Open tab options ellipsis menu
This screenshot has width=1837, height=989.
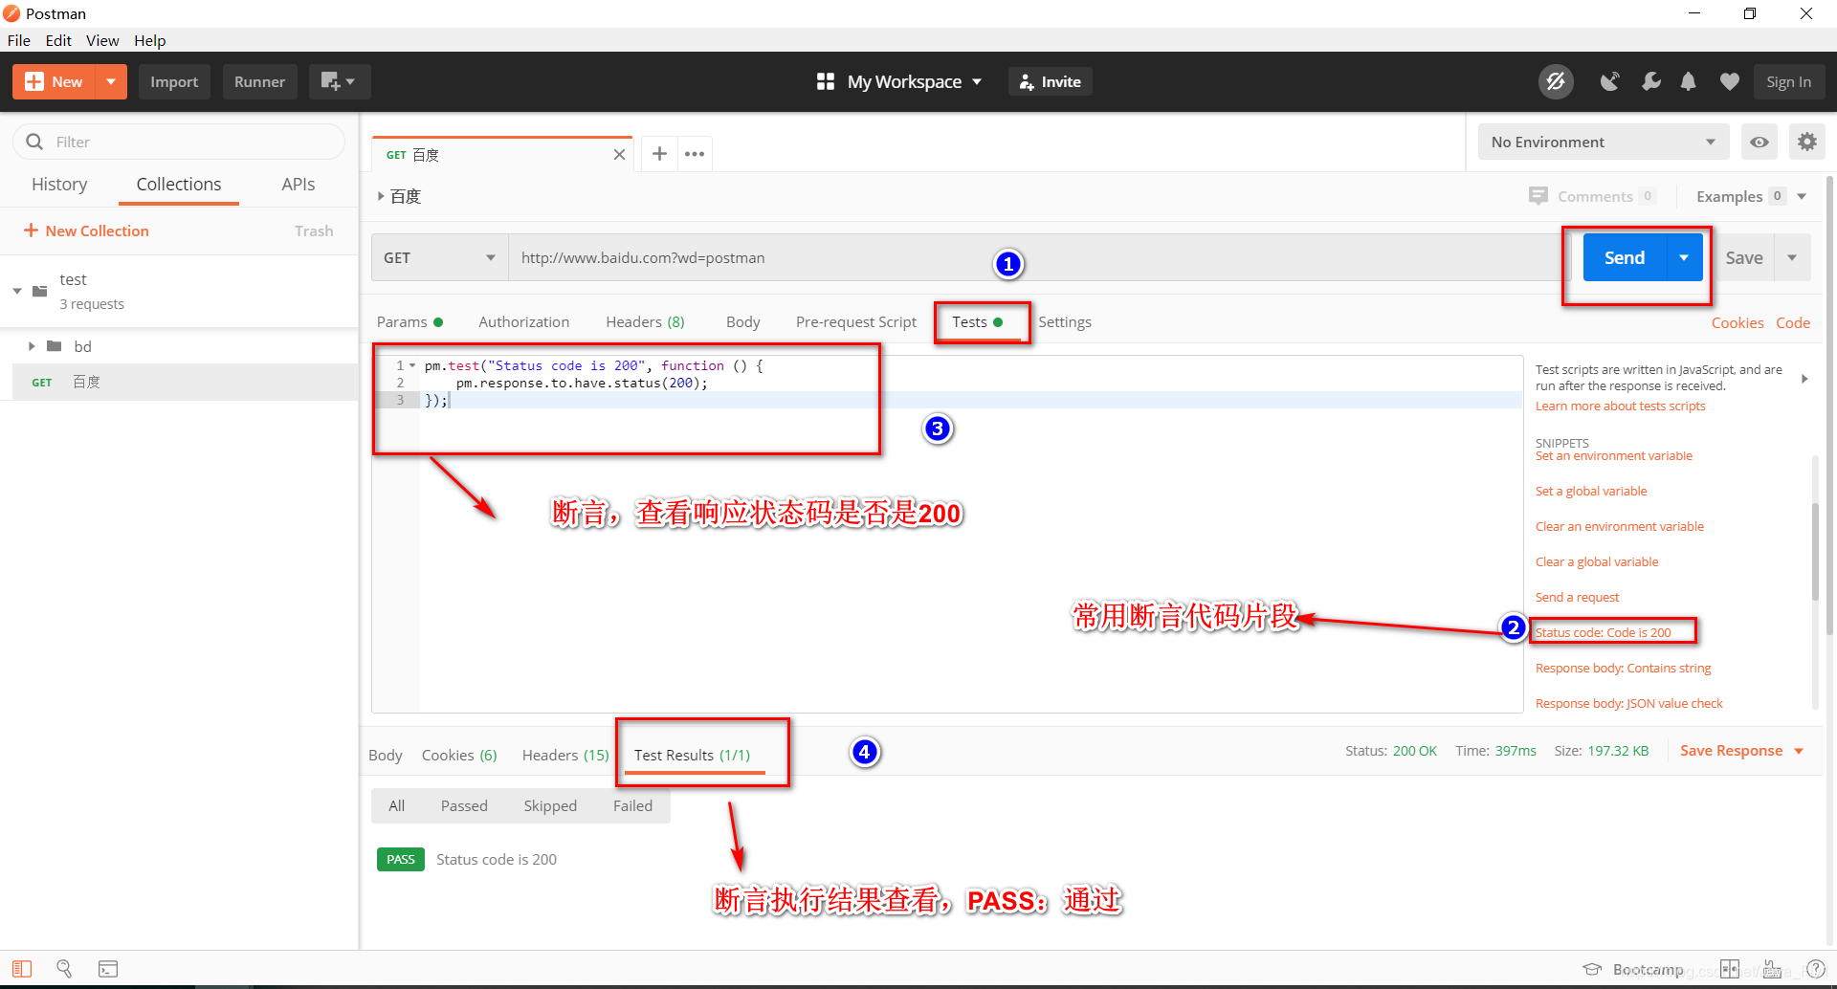point(695,154)
